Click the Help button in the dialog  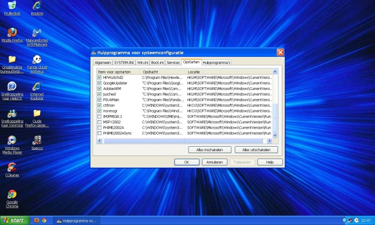point(270,162)
